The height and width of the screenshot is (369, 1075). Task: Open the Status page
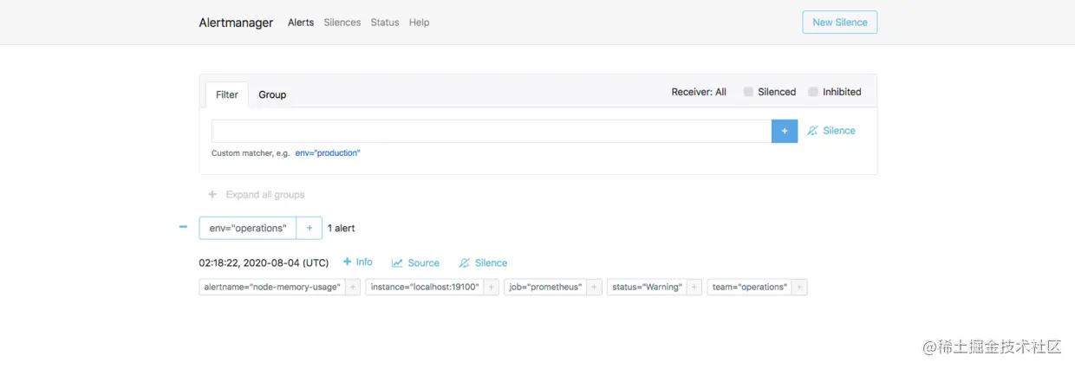(x=385, y=23)
